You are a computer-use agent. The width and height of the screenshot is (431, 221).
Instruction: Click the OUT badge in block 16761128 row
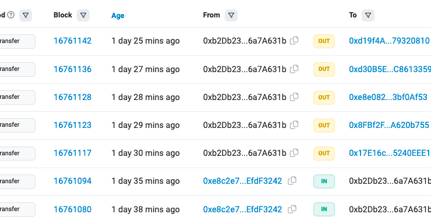pos(324,98)
